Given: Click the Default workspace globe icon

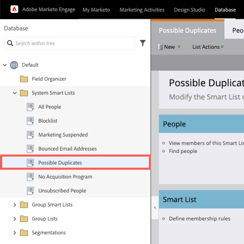Looking at the screenshot, I should (x=14, y=65).
